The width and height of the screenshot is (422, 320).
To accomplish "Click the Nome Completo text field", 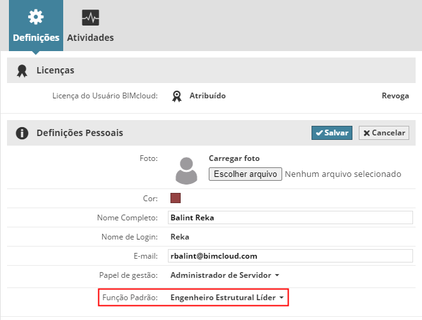I will coord(290,218).
